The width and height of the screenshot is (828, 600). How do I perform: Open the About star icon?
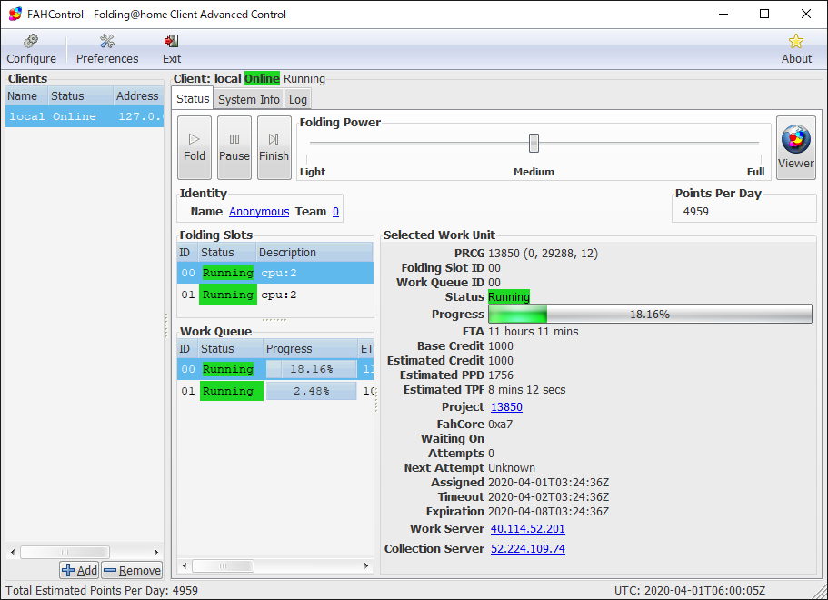click(x=796, y=41)
